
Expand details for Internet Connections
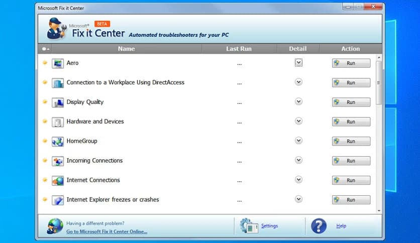298,180
